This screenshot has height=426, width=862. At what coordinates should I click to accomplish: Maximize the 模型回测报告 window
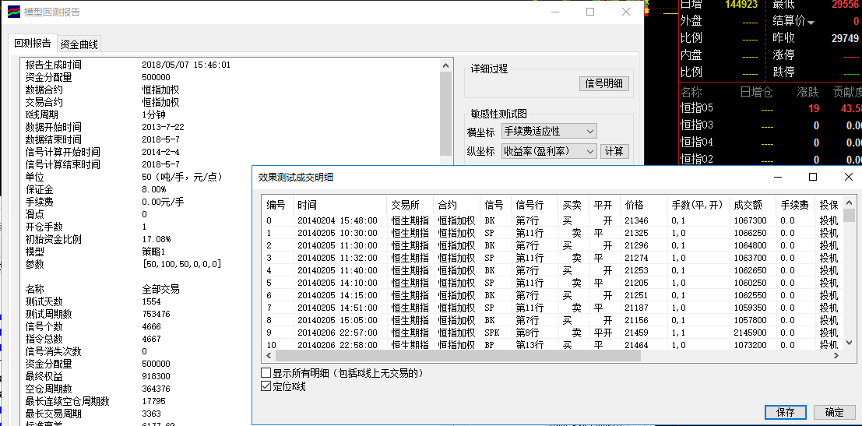click(x=590, y=12)
